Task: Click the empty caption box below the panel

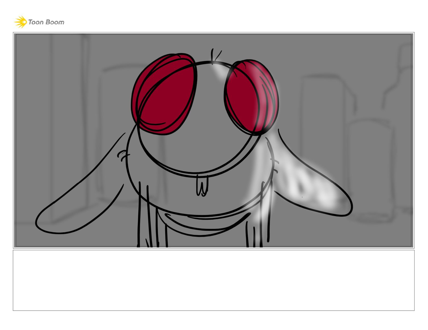Action: 213,280
